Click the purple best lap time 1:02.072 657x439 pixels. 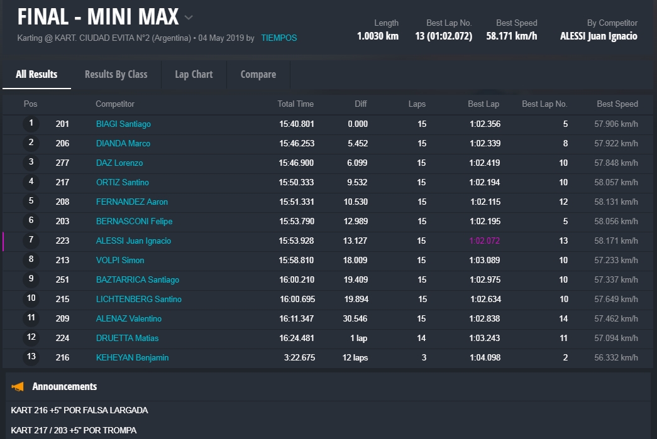click(484, 241)
